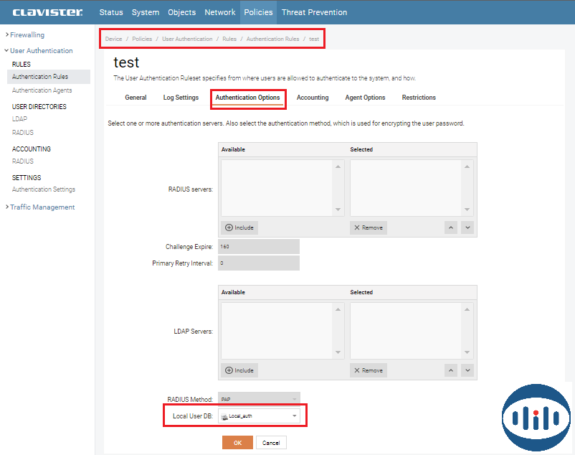Collapse the User Authentication section
The height and width of the screenshot is (455, 575).
[x=41, y=50]
